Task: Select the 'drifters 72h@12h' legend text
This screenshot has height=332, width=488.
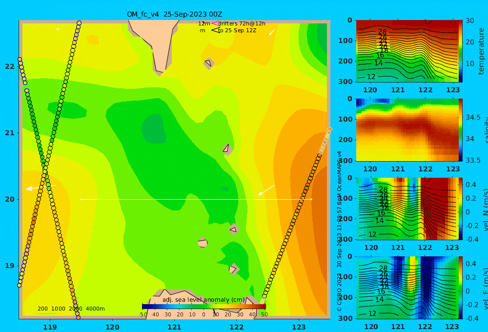Action: 242,23
